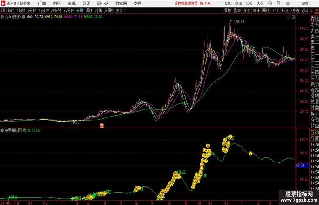Click the 特力A (日线) stock title
This screenshot has width=319, height=205.
pos(11,17)
